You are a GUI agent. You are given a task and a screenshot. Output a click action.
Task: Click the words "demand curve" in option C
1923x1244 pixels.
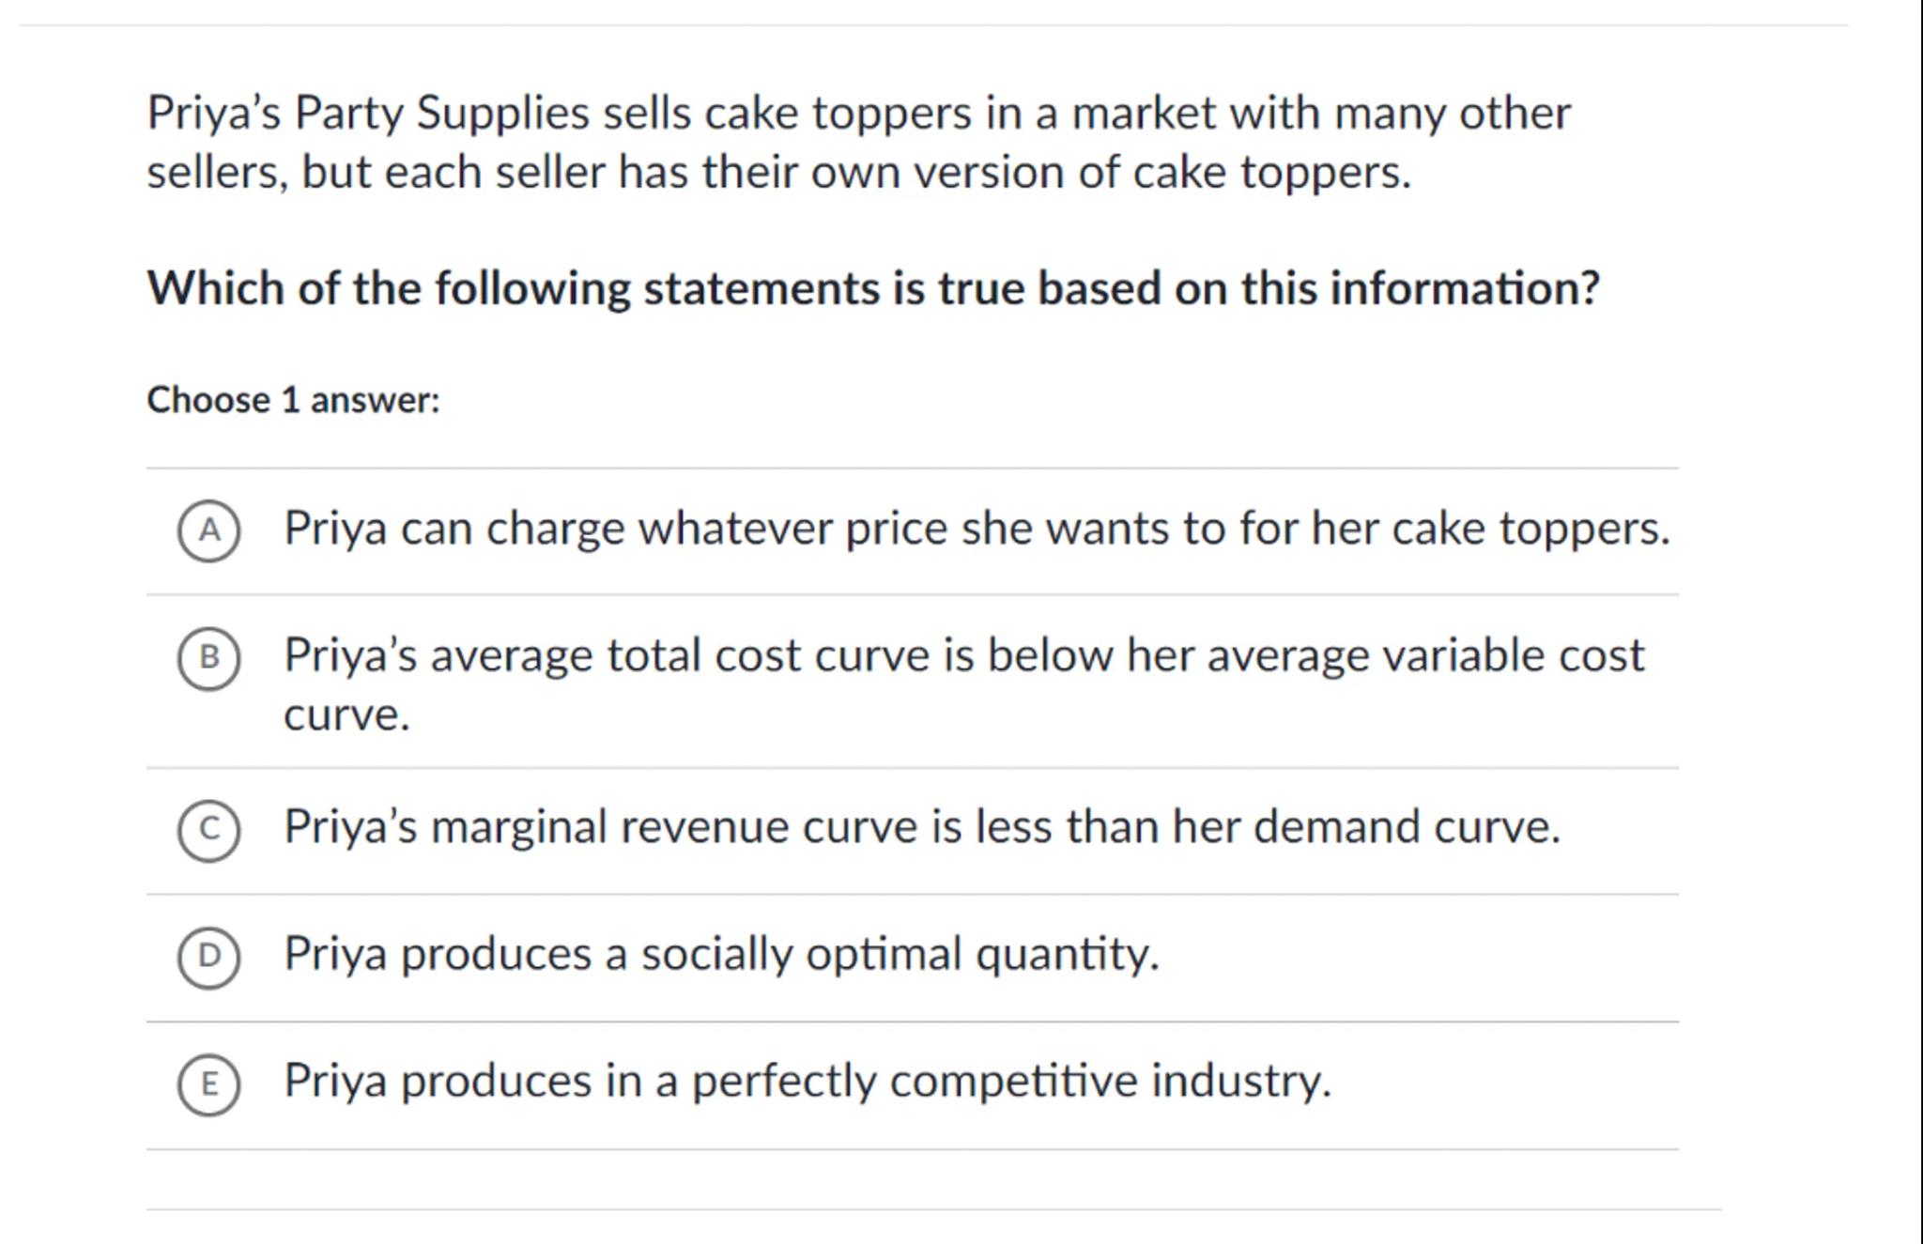click(x=1405, y=827)
